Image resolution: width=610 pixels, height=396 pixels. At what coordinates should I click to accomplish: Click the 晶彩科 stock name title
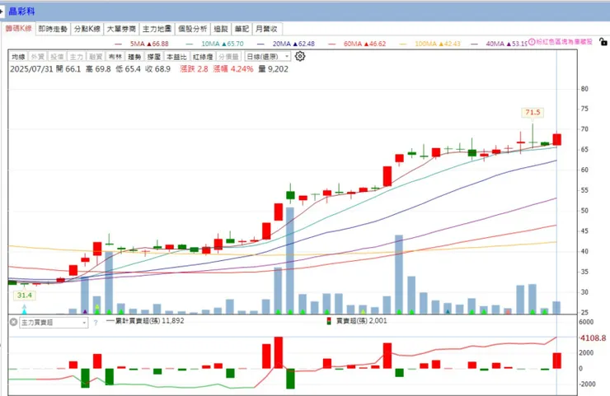tap(21, 12)
